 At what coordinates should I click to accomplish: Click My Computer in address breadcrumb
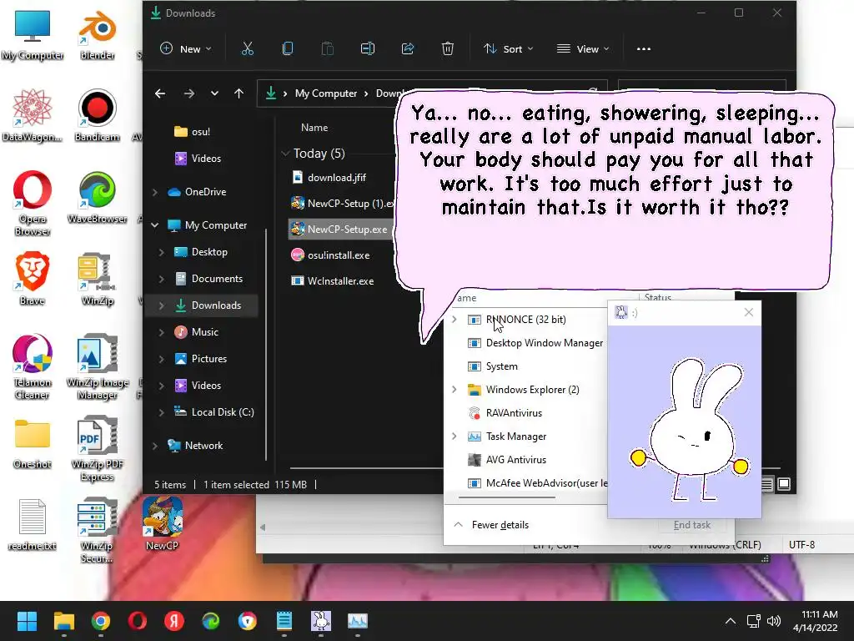(326, 93)
